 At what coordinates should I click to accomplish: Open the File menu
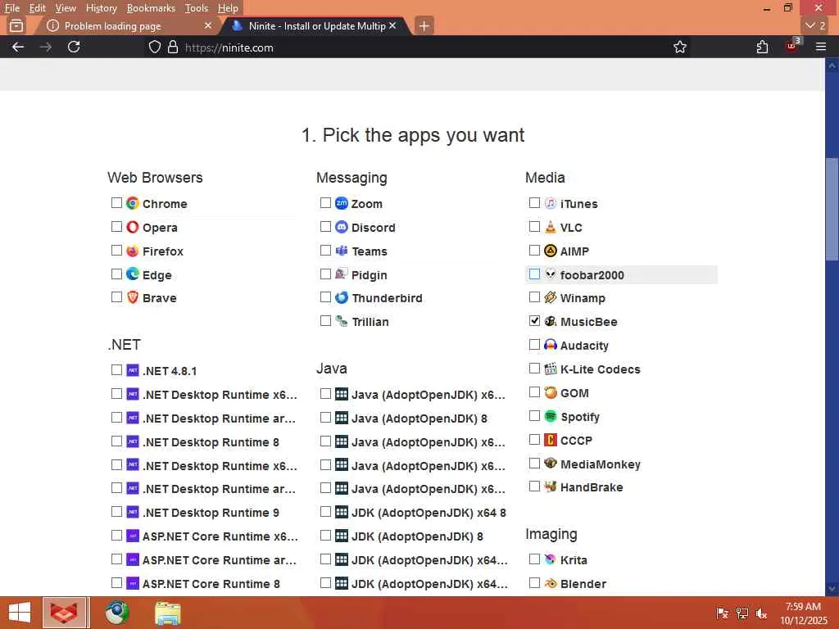(x=11, y=8)
